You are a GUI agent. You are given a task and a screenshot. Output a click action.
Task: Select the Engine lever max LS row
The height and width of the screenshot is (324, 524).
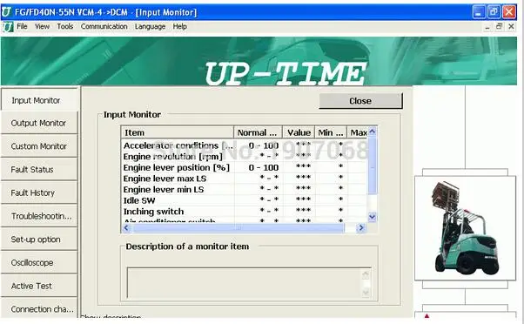coord(245,179)
